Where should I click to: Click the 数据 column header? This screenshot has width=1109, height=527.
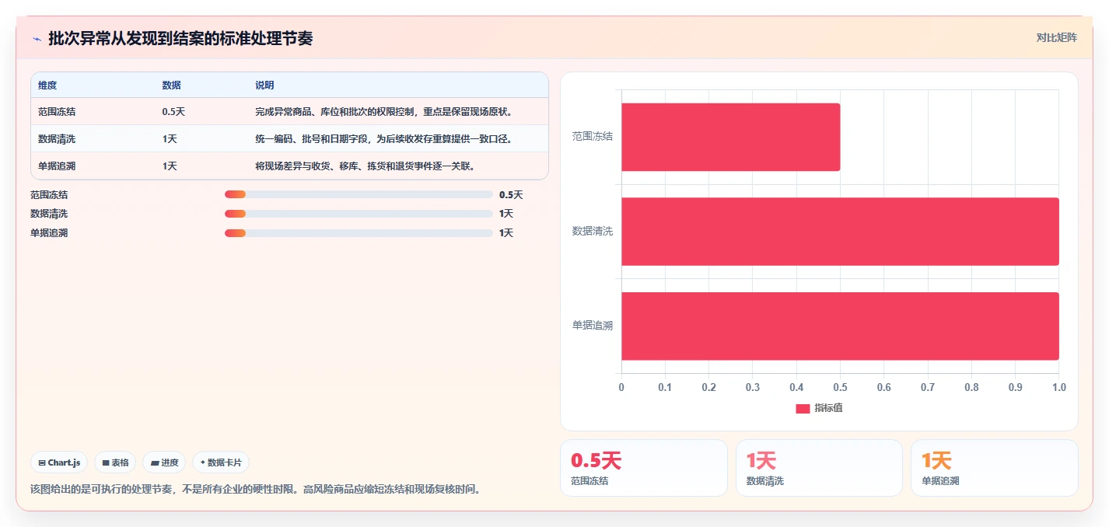pos(172,86)
